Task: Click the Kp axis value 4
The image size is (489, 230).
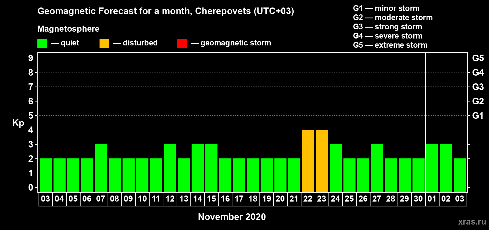Action: 31,130
